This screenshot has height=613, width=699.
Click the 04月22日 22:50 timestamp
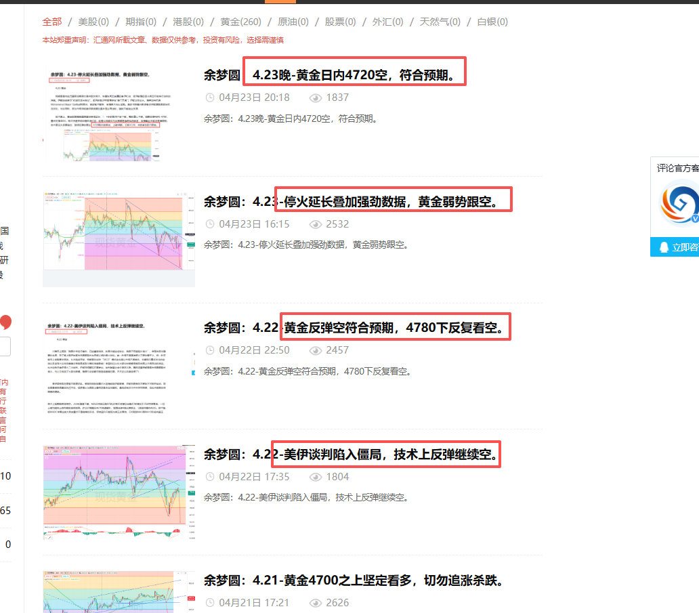tap(254, 350)
